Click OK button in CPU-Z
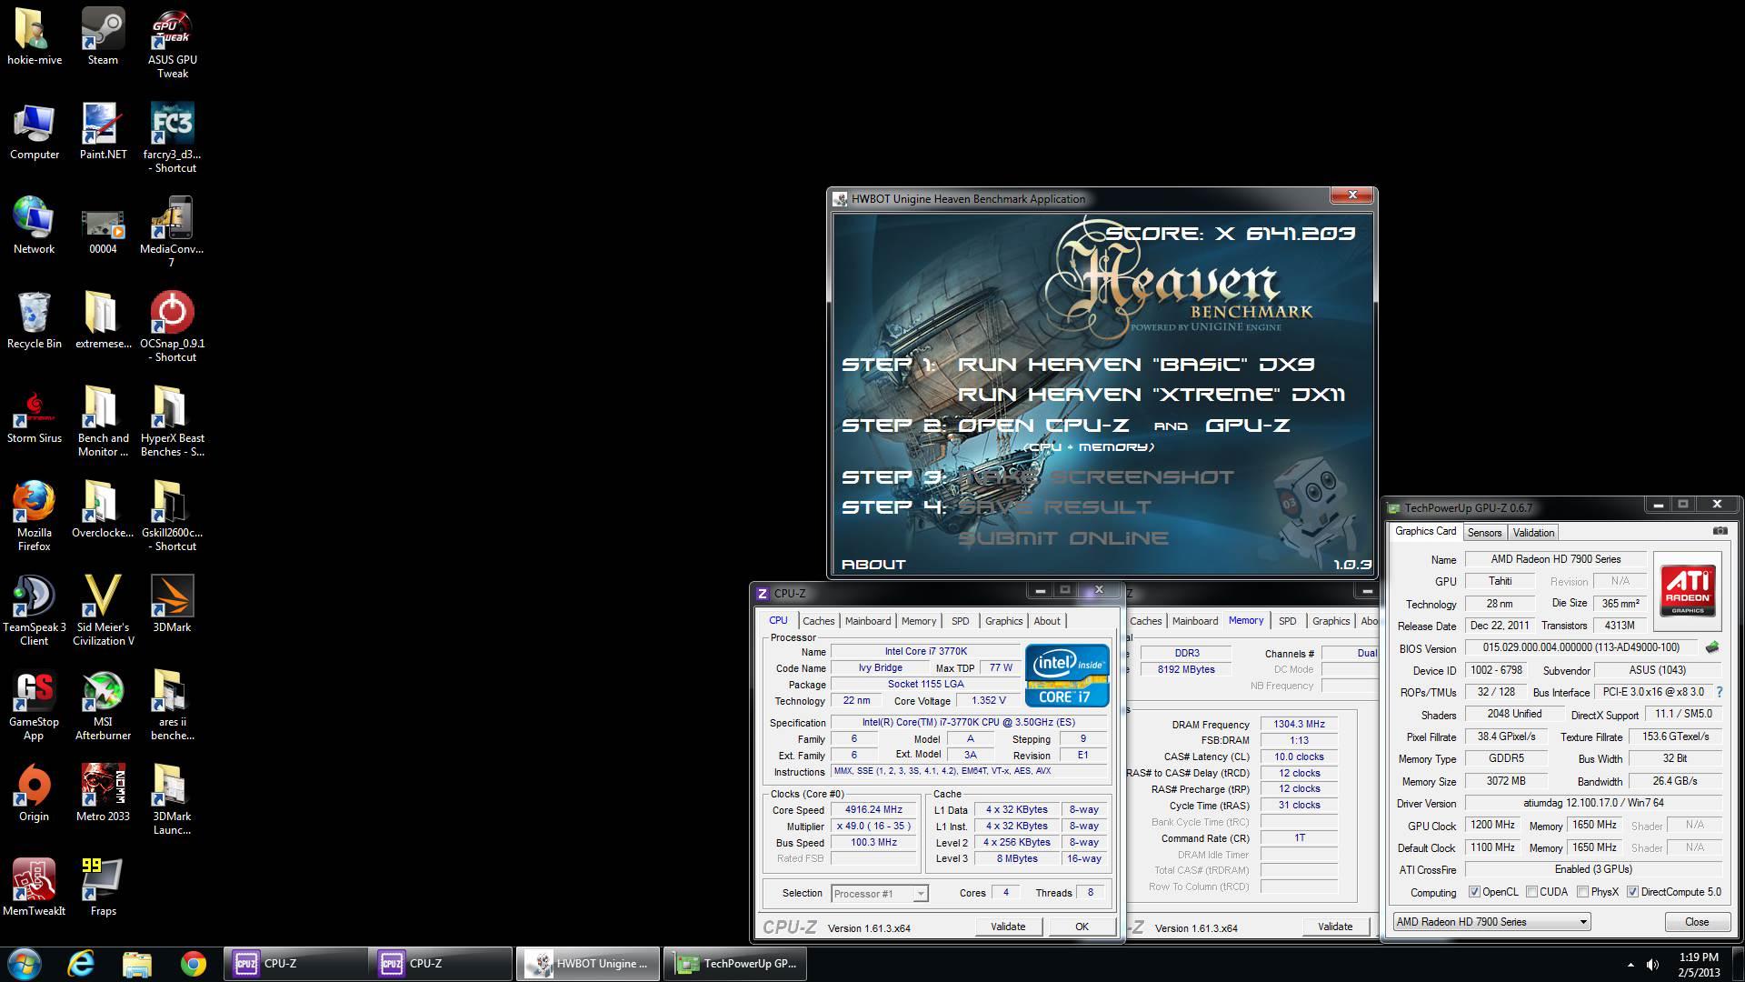Viewport: 1745px width, 982px height. tap(1082, 927)
